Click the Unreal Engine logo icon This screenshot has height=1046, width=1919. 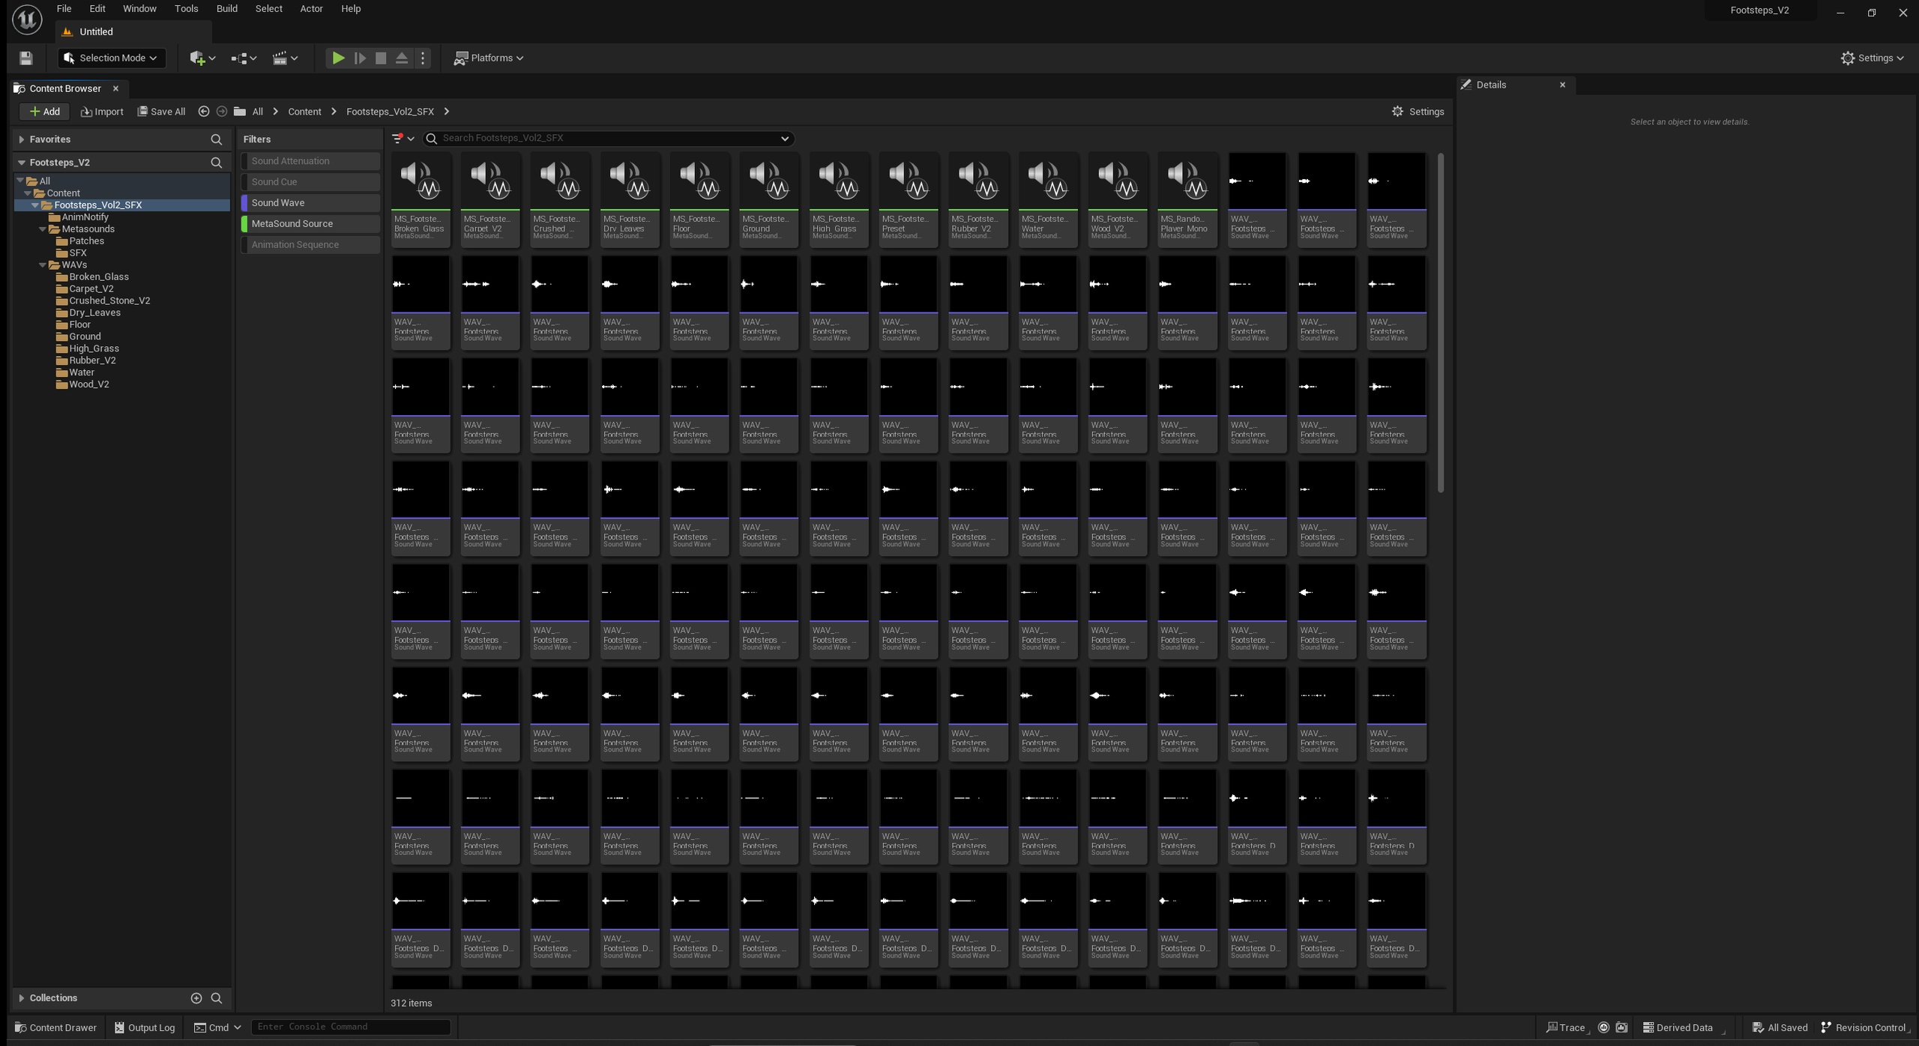[27, 19]
